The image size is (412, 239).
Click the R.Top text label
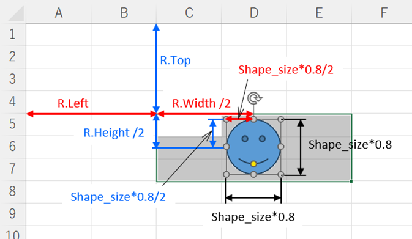point(176,61)
